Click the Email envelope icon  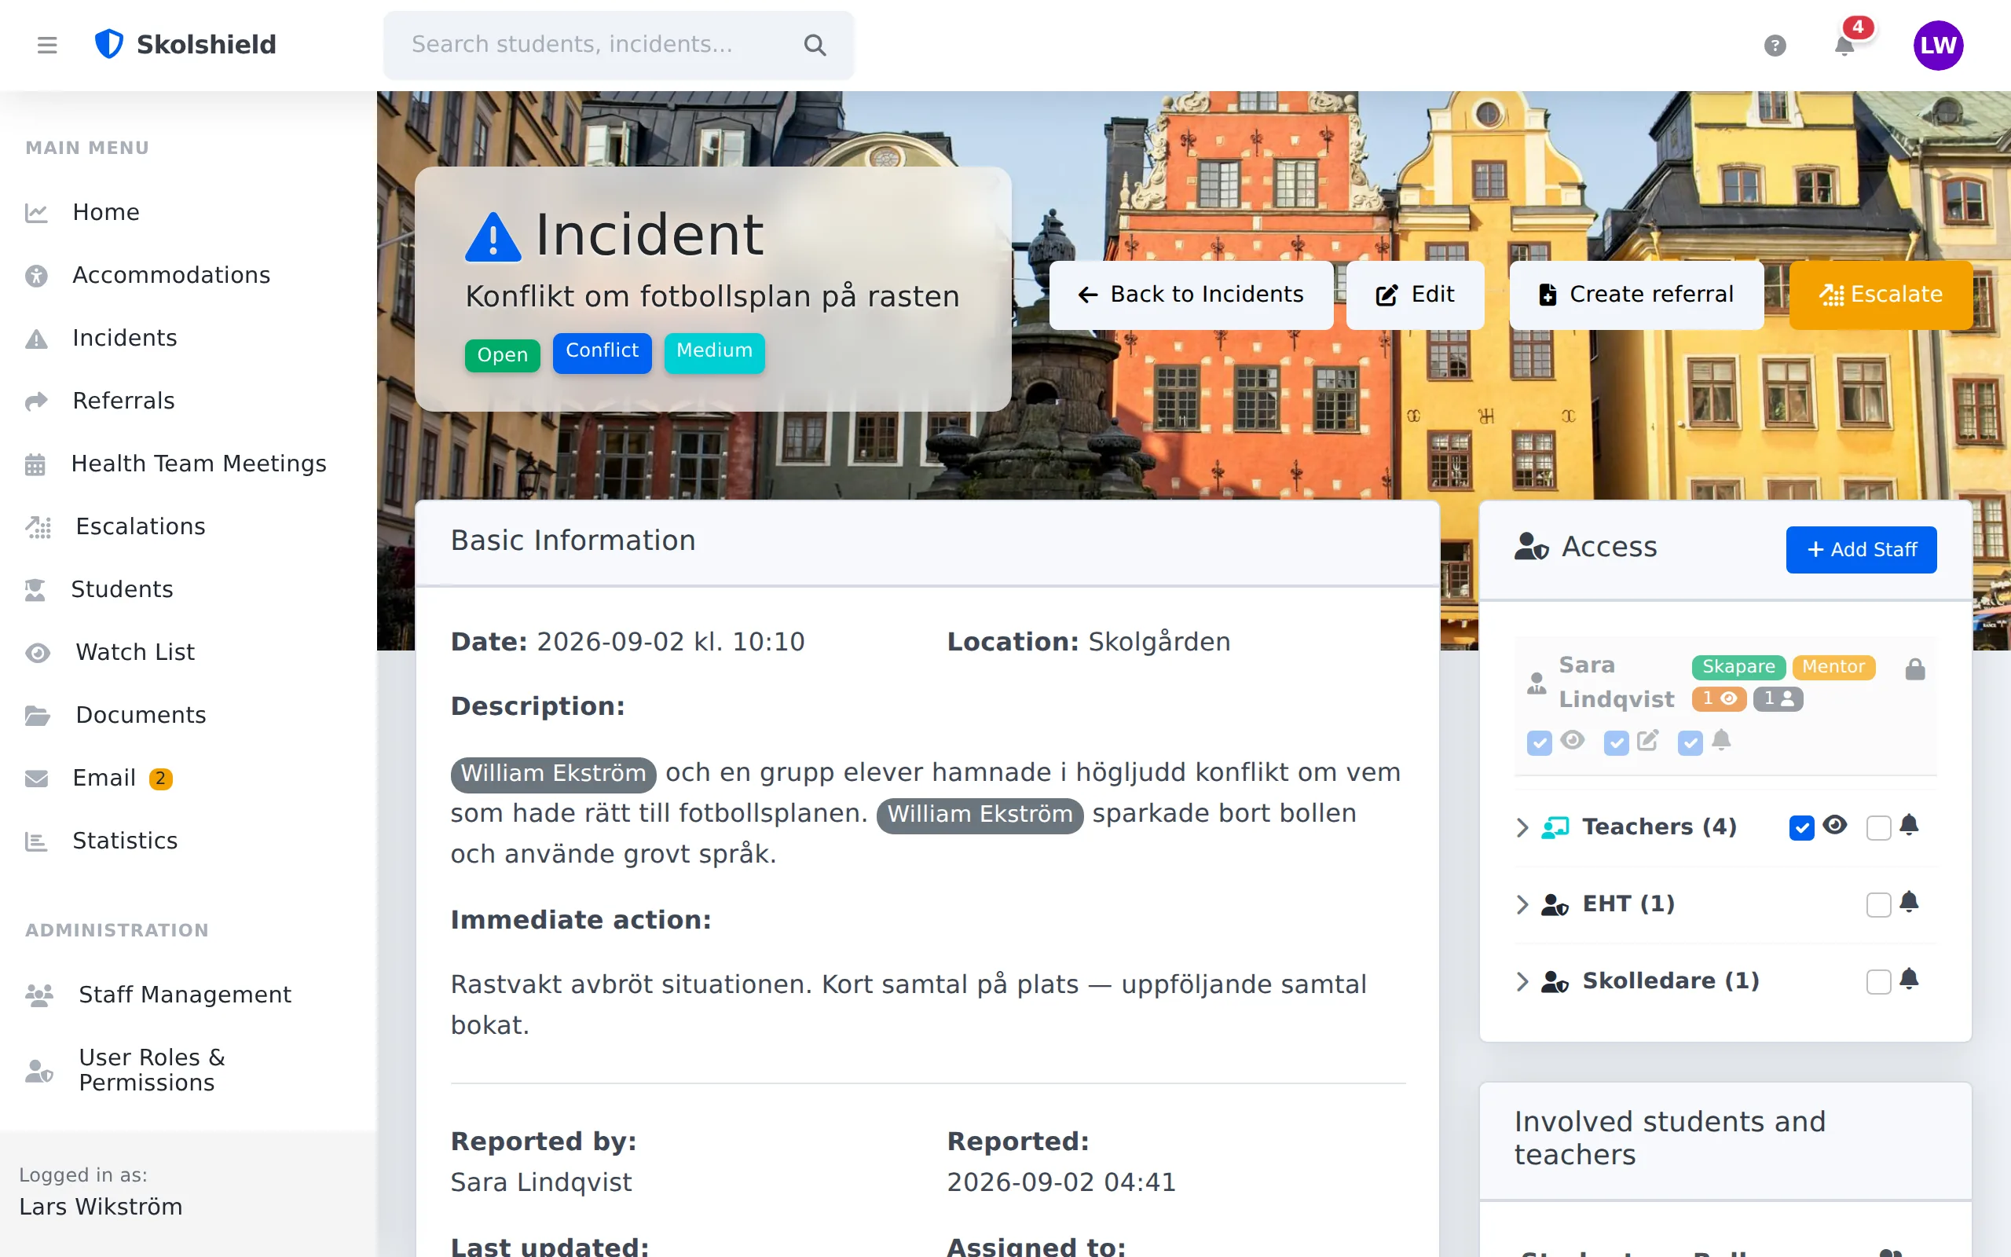tap(35, 779)
